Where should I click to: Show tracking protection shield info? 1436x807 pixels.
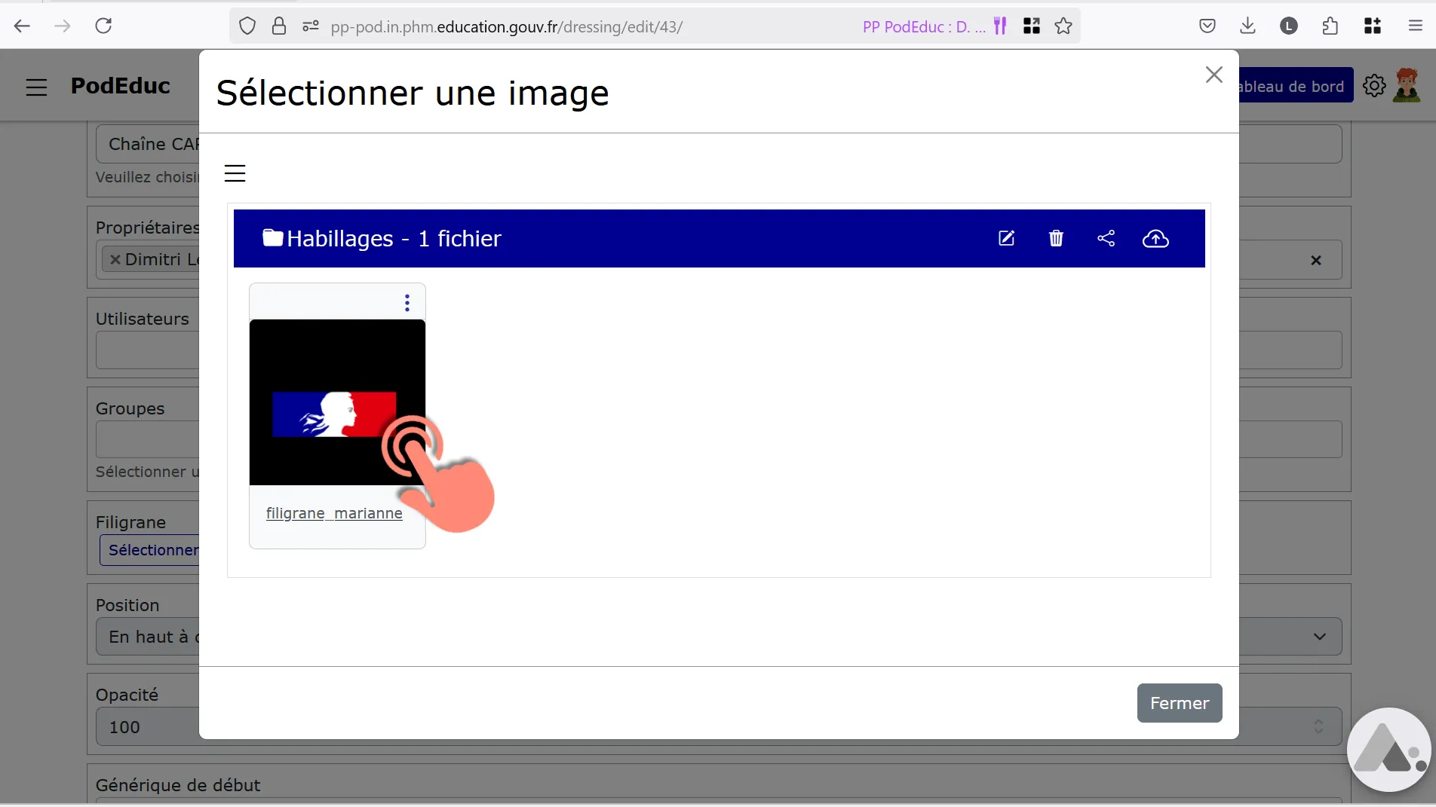[247, 26]
